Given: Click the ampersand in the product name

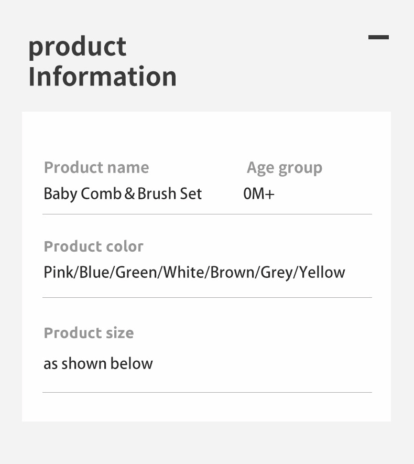Looking at the screenshot, I should pyautogui.click(x=130, y=195).
